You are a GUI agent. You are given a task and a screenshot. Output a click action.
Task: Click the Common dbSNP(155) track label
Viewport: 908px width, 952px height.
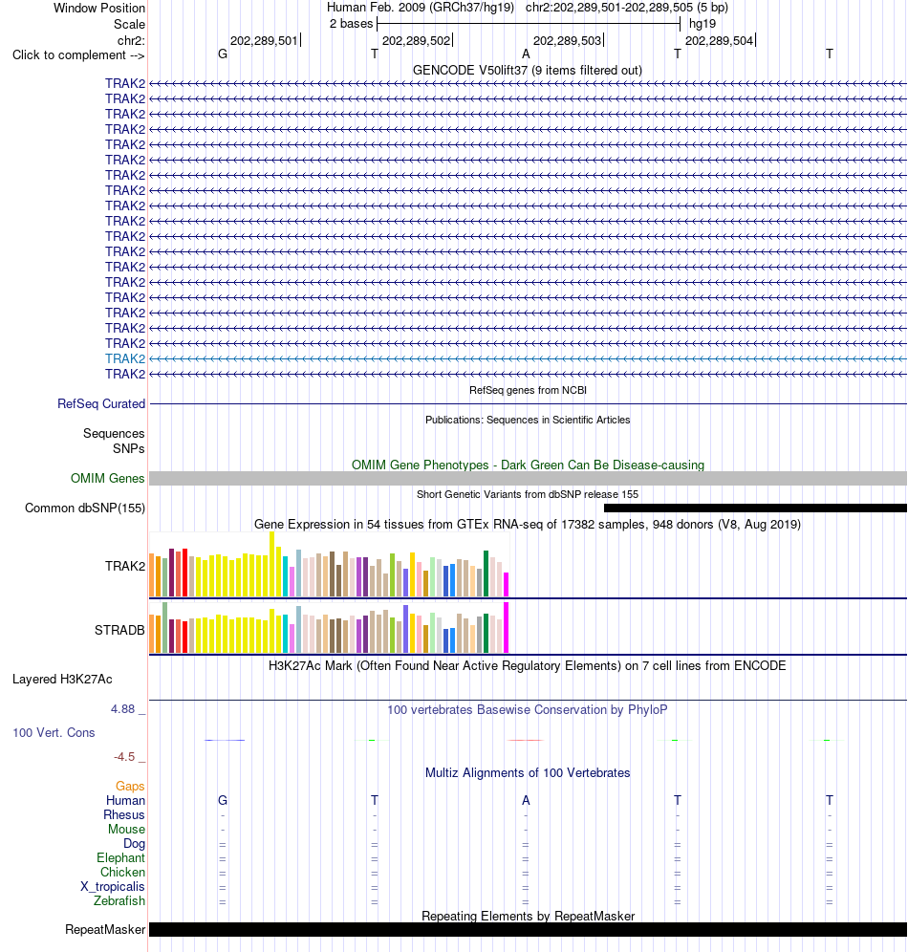tap(85, 508)
